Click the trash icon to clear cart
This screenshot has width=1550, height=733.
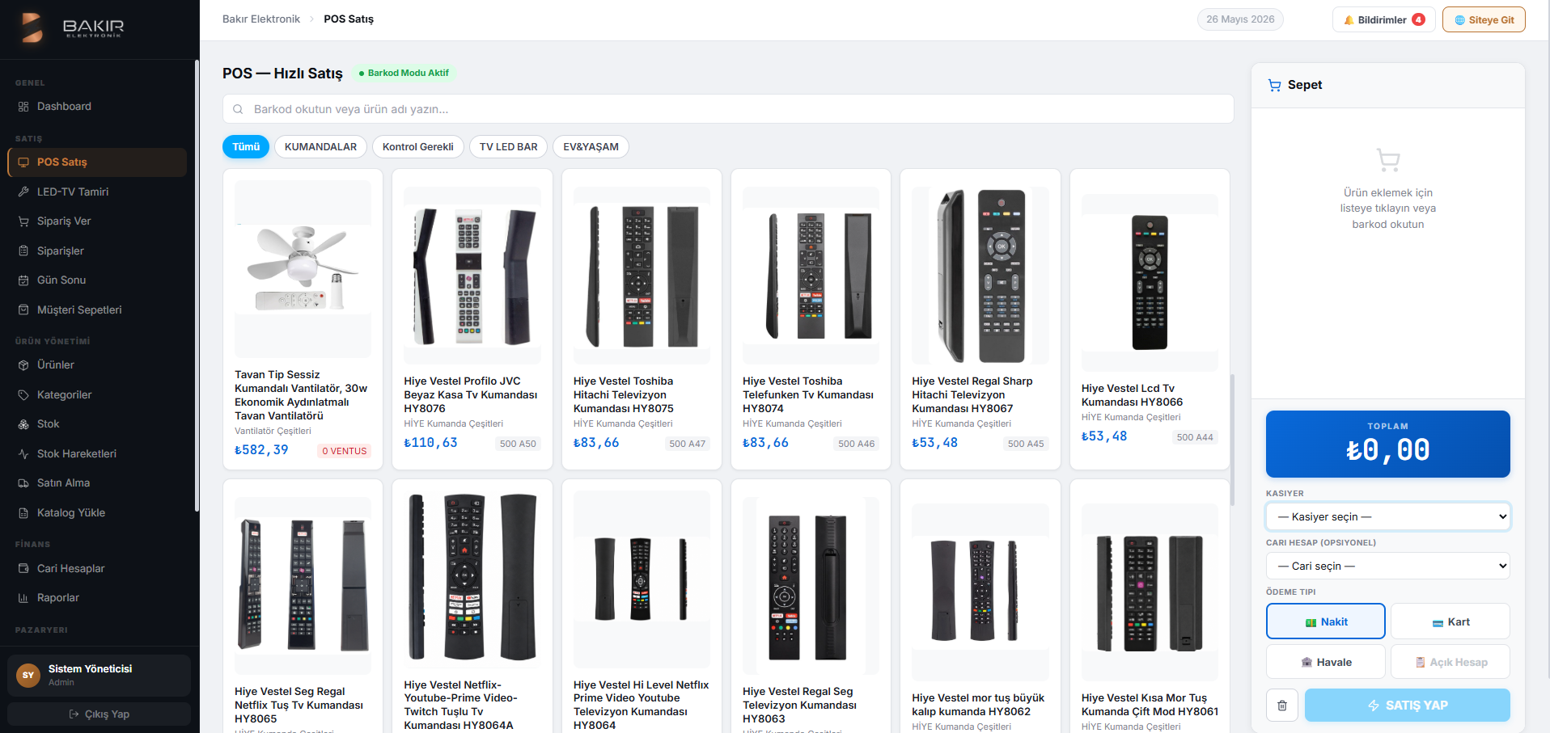pos(1282,706)
